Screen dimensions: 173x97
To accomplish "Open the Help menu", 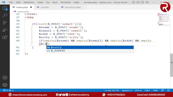I will tap(76, 2).
